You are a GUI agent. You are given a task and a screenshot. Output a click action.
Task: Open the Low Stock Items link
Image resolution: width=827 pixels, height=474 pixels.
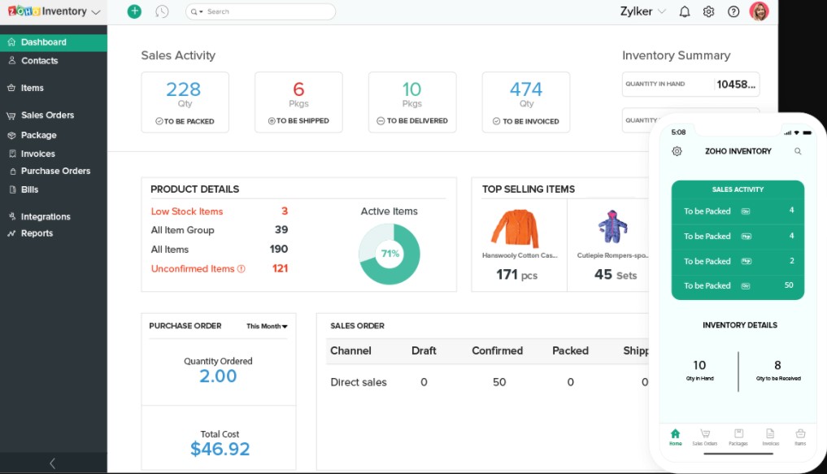(187, 211)
